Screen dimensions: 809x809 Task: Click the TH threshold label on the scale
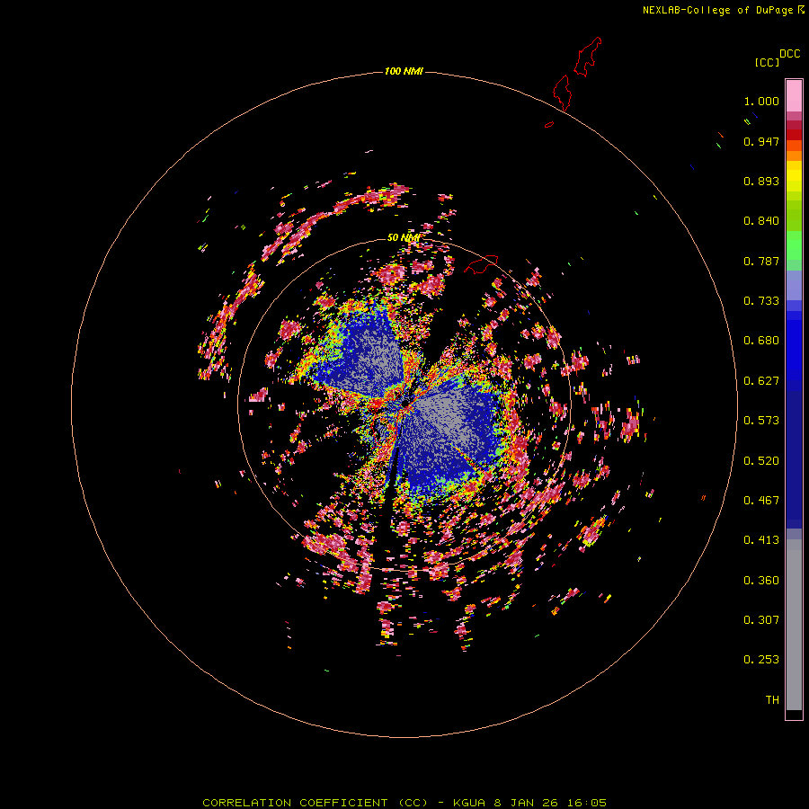coord(772,700)
